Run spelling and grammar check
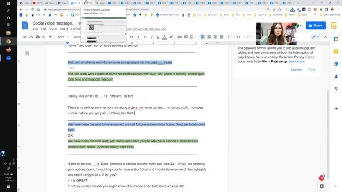 44,37
